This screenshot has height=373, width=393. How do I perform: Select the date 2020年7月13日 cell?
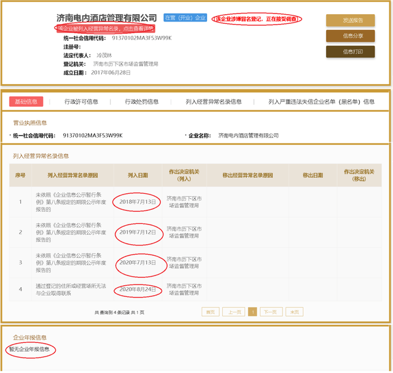point(138,263)
